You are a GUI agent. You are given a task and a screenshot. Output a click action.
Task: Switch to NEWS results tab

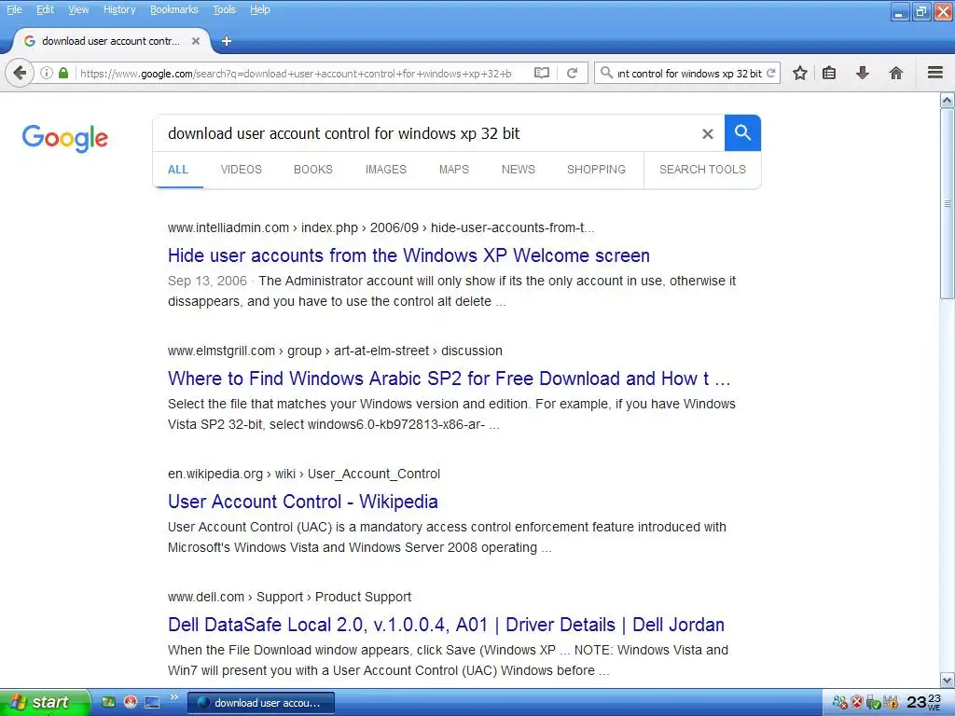pyautogui.click(x=519, y=170)
